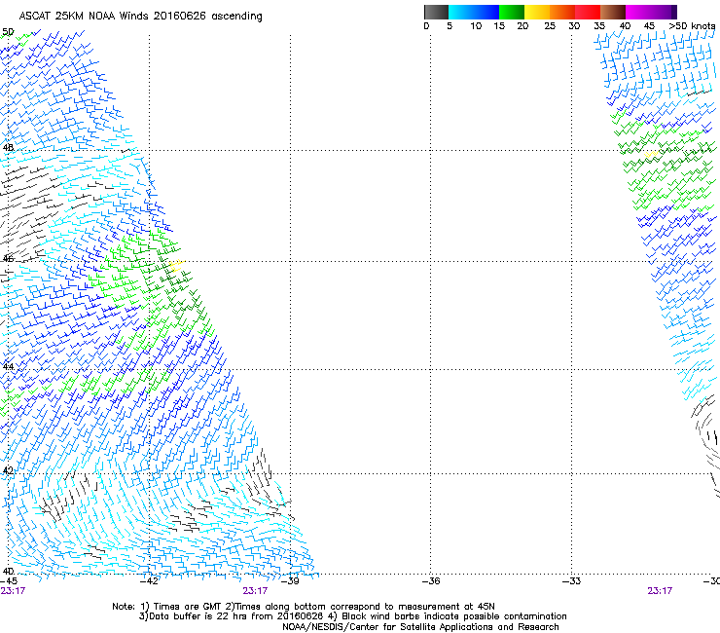This screenshot has width=720, height=633.
Task: Click the 23:17 time right of -33
Action: [x=660, y=591]
